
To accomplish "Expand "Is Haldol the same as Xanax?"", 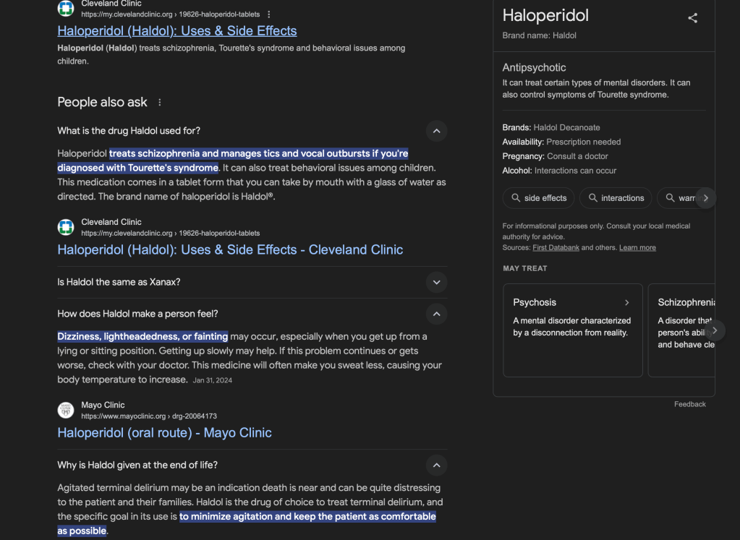I will tap(435, 282).
